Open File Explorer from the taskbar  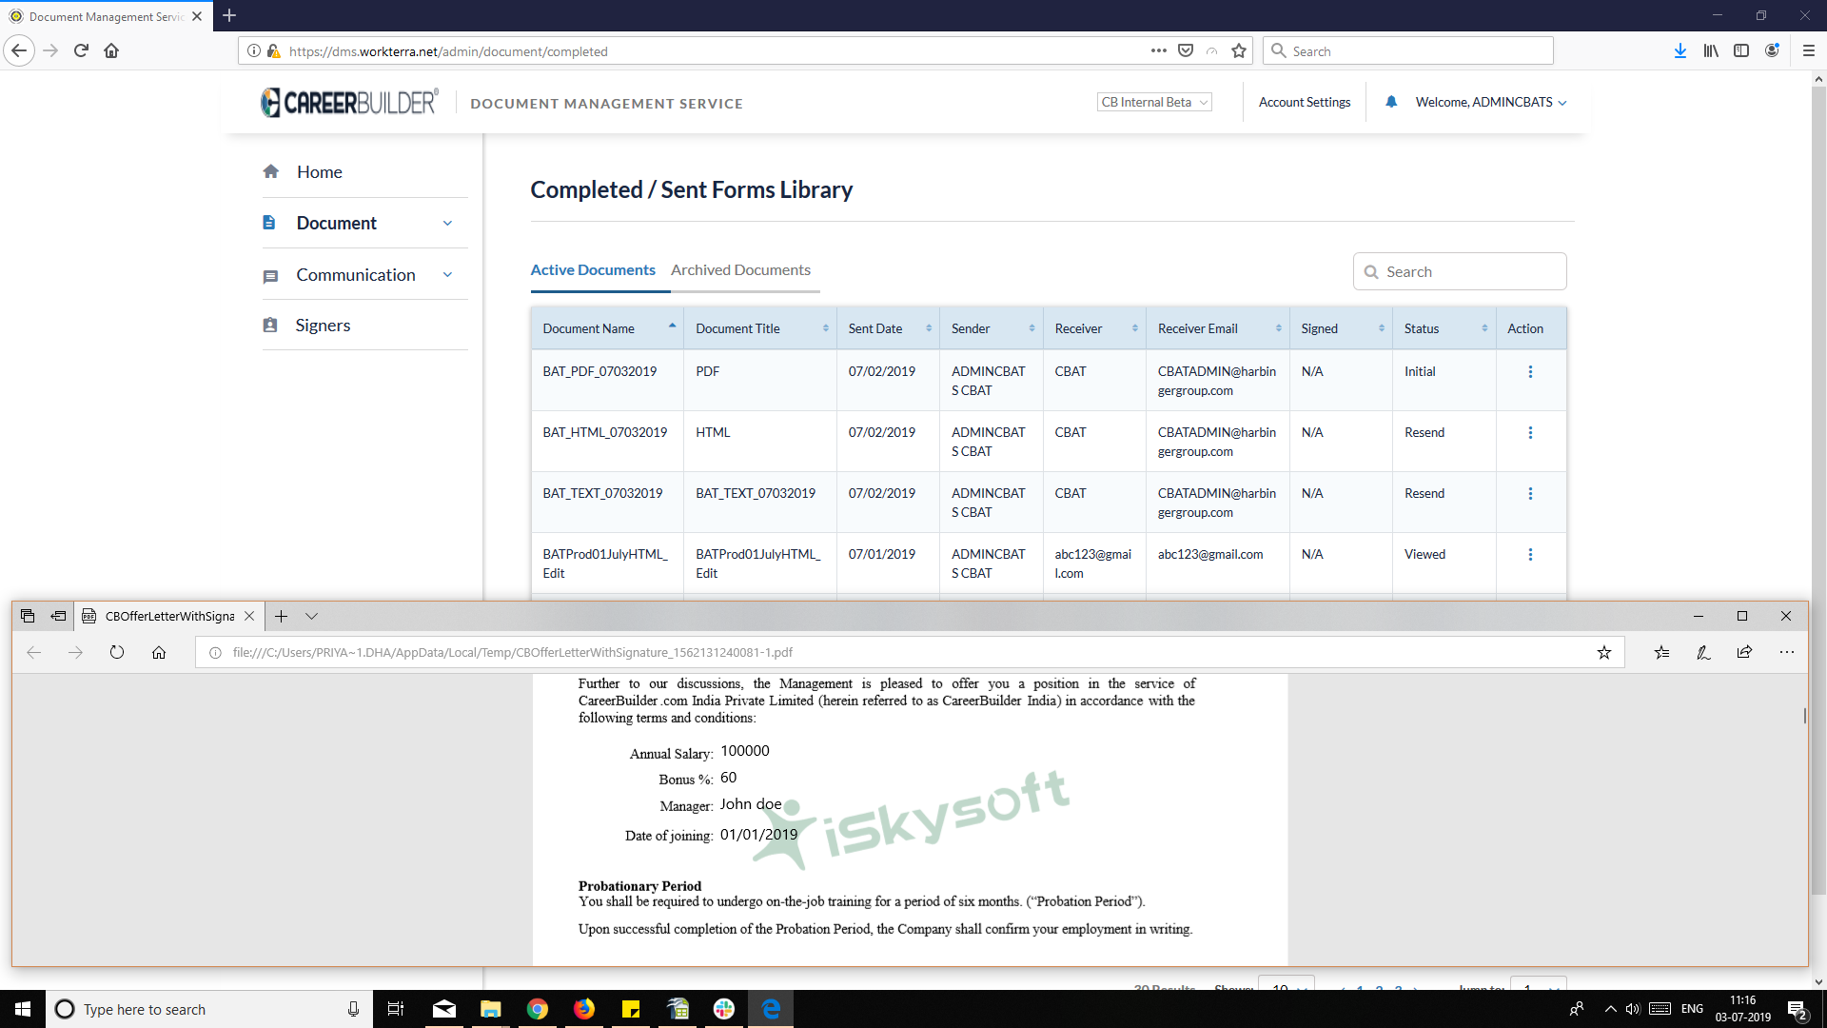click(491, 1009)
